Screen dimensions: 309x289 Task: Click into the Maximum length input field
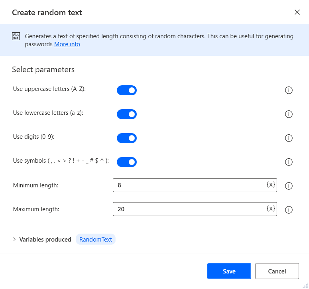[x=195, y=209]
